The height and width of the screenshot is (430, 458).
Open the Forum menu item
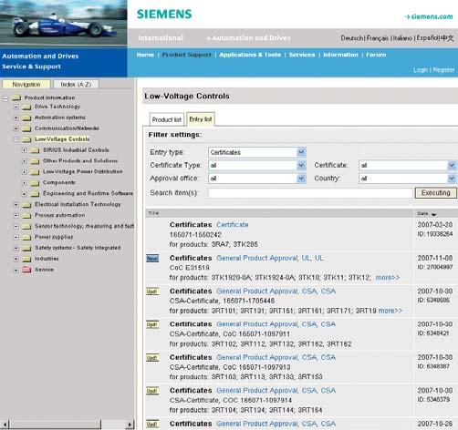tap(376, 55)
